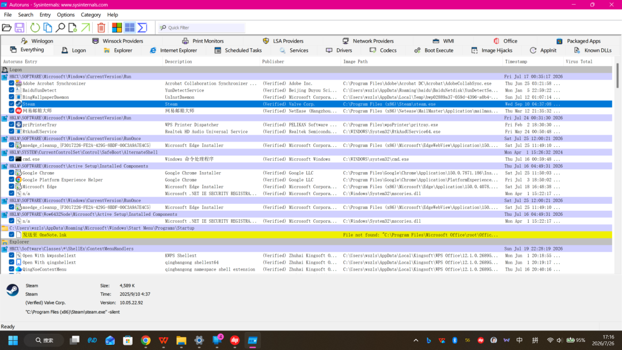Switch to the Packaged Apps tab
This screenshot has height=350, width=622.
(578, 41)
